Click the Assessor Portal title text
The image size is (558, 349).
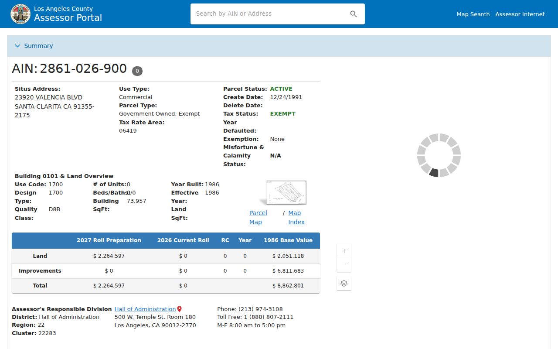(68, 18)
